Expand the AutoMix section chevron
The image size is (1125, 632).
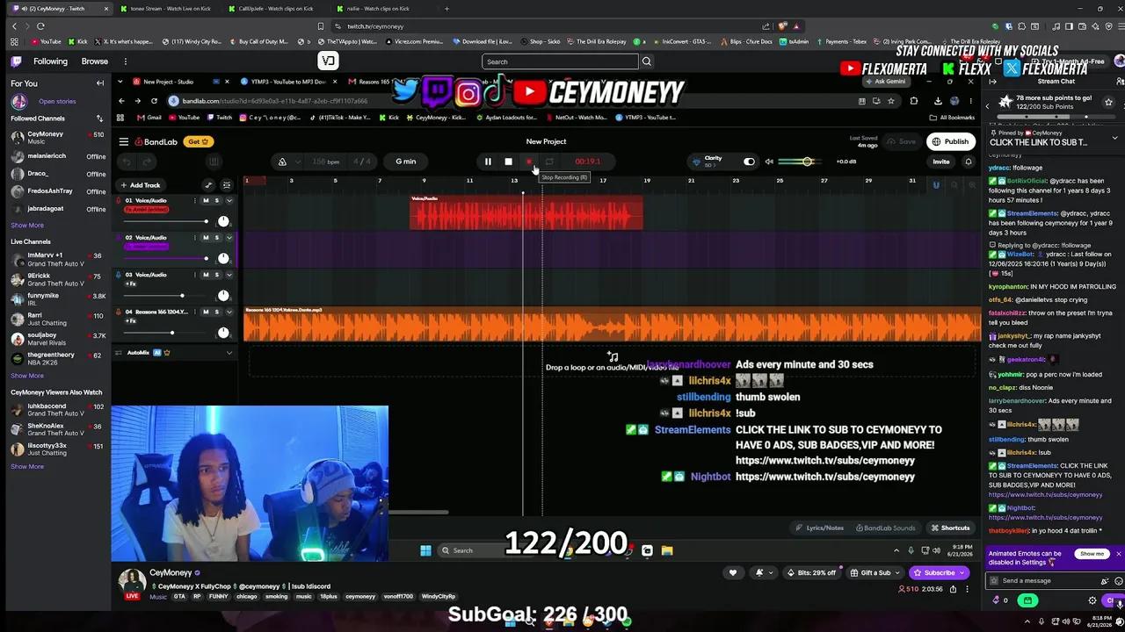[229, 353]
